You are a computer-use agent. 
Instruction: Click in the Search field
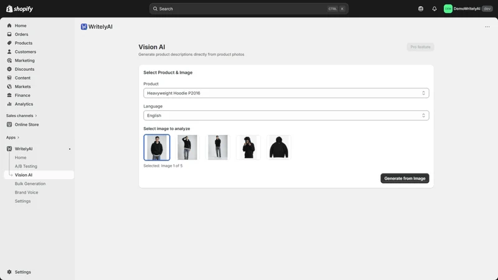coord(248,9)
